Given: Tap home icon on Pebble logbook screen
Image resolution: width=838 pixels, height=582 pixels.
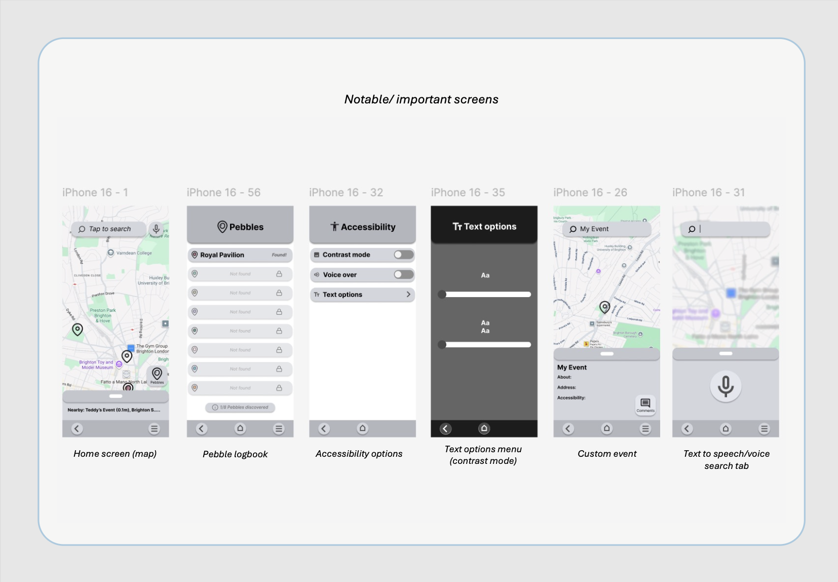Looking at the screenshot, I should pyautogui.click(x=240, y=428).
